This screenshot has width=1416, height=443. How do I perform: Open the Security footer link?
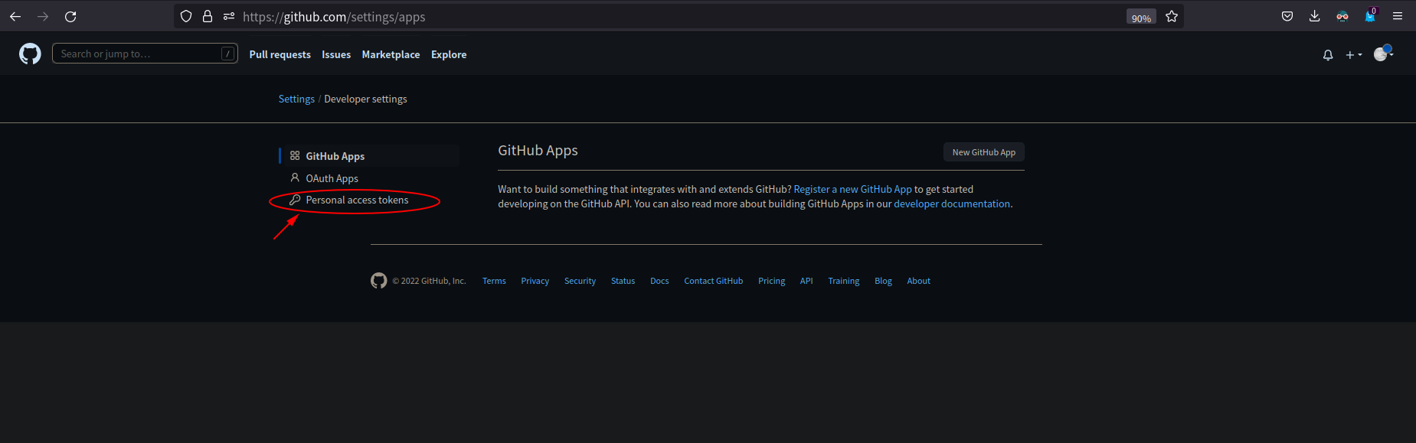pos(580,281)
